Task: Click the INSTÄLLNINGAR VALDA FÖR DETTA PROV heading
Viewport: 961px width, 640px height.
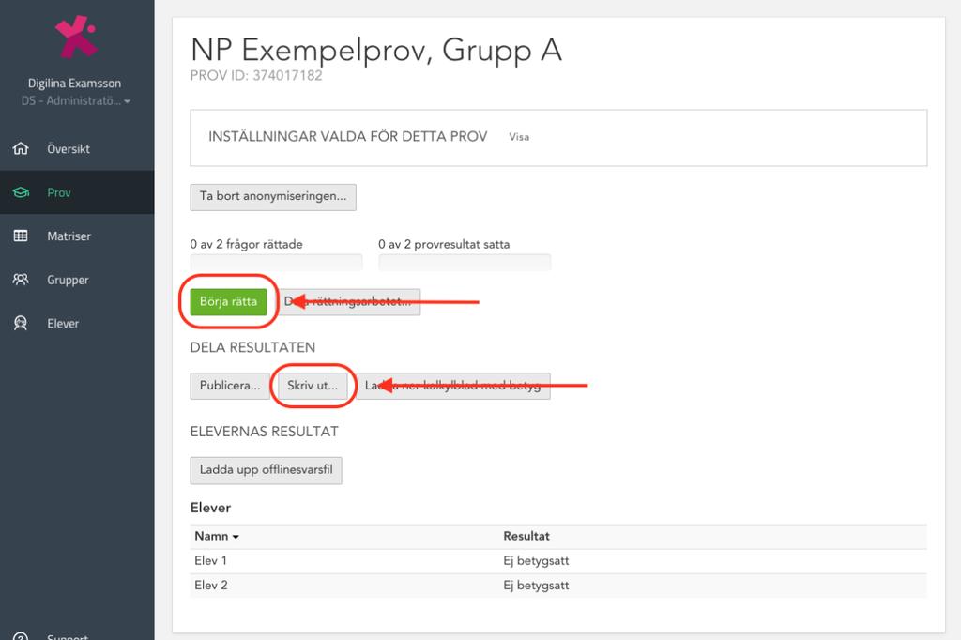Action: 347,137
